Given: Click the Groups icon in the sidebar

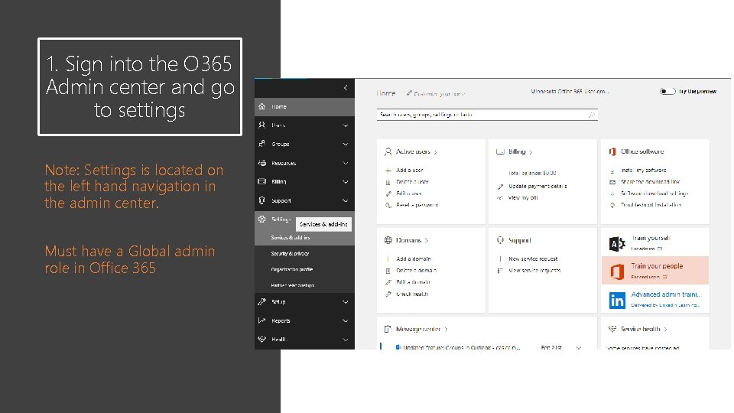Looking at the screenshot, I should click(x=261, y=144).
